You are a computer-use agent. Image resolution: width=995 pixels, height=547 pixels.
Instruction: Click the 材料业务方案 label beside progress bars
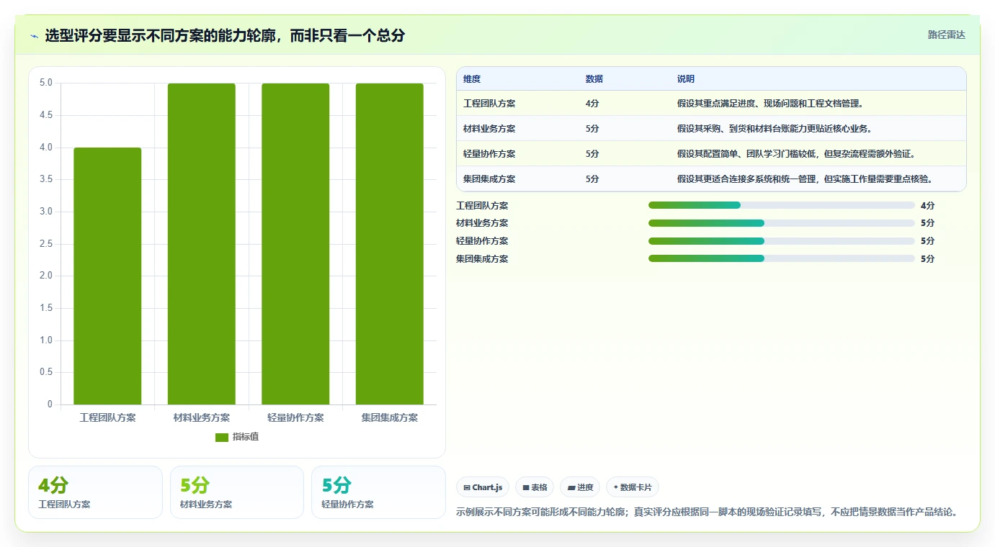tap(482, 223)
